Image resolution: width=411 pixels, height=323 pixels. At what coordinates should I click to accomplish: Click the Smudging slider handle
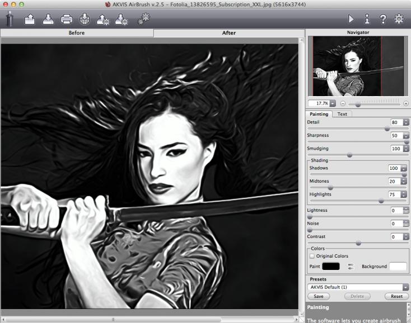click(x=349, y=155)
